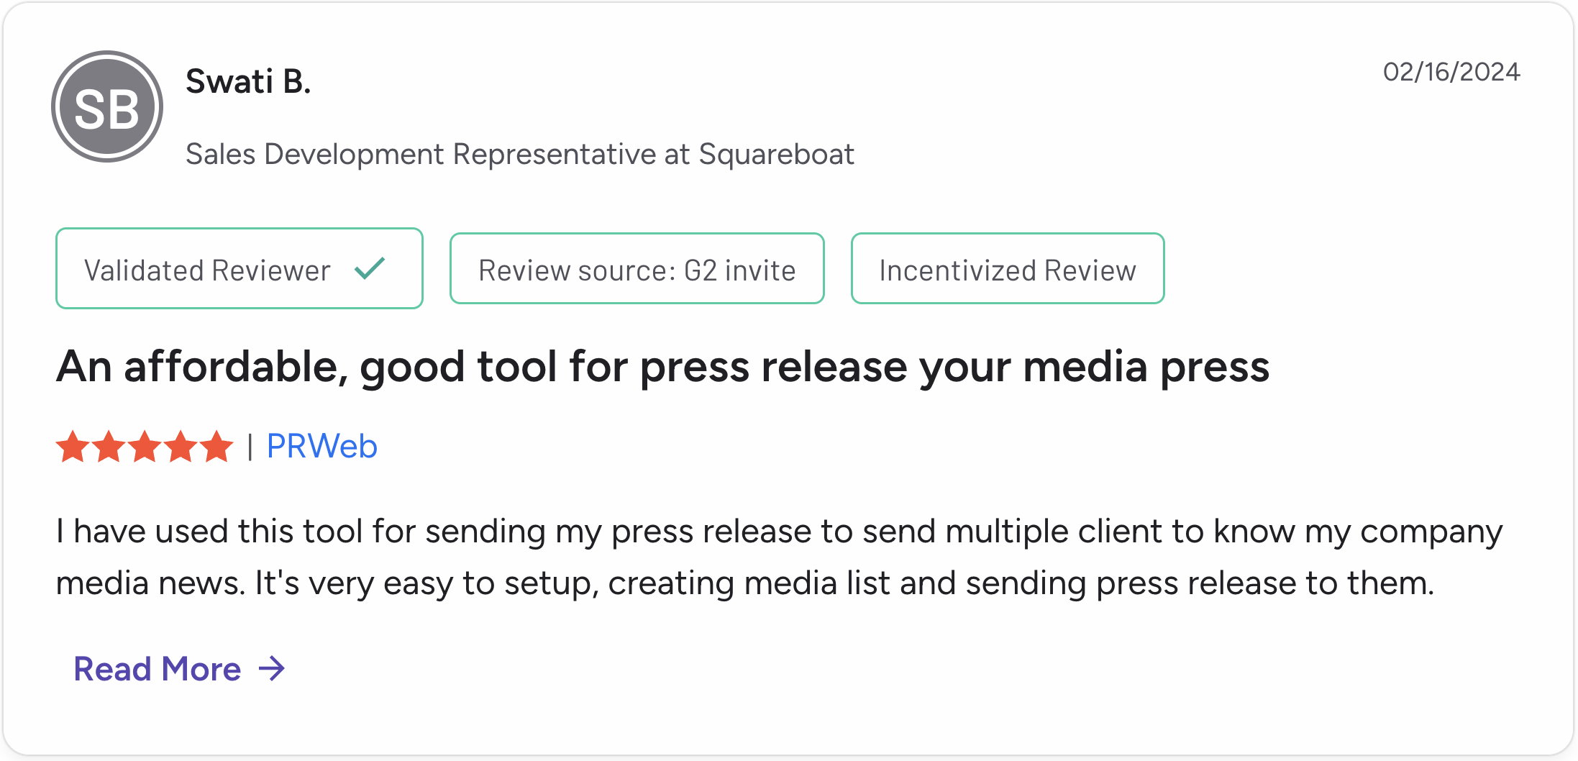Viewport: 1578px width, 761px height.
Task: Click the third orange rating star
Action: click(145, 446)
